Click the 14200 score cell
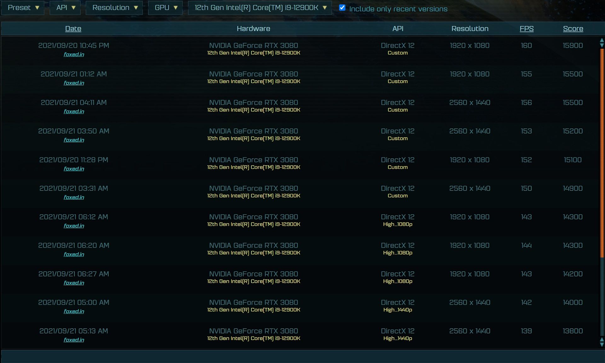The width and height of the screenshot is (605, 363). tap(573, 274)
